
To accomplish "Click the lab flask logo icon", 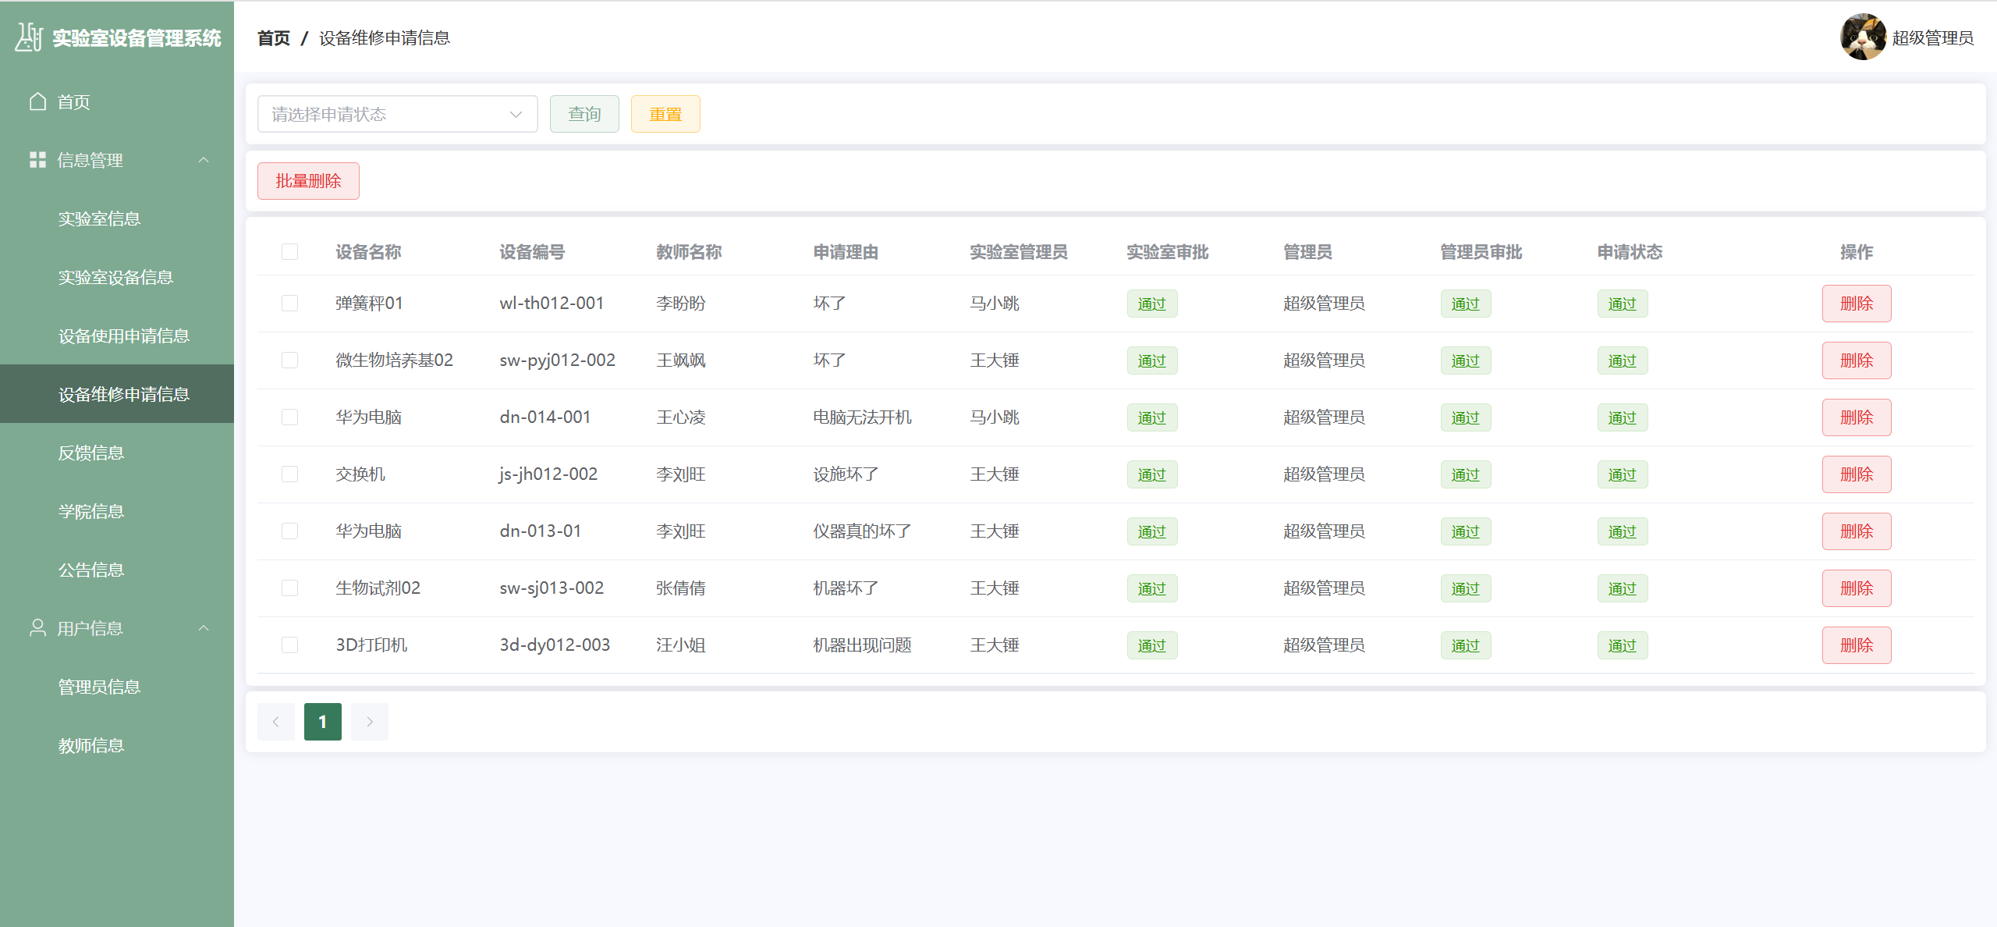I will point(29,37).
